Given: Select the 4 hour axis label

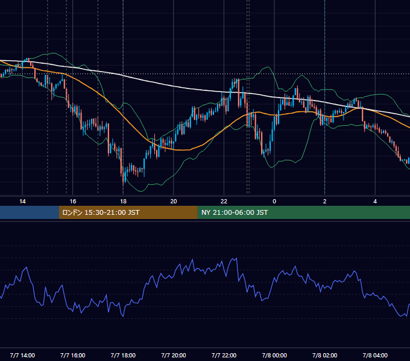Looking at the screenshot, I should tap(375, 202).
